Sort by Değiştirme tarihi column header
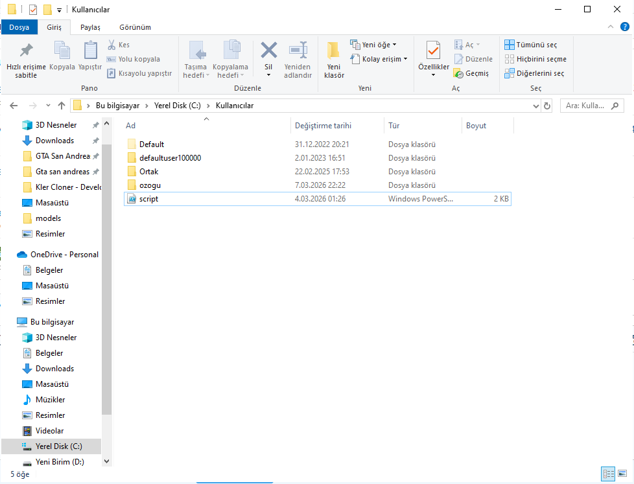Viewport: 634px width, 484px height. click(x=337, y=126)
